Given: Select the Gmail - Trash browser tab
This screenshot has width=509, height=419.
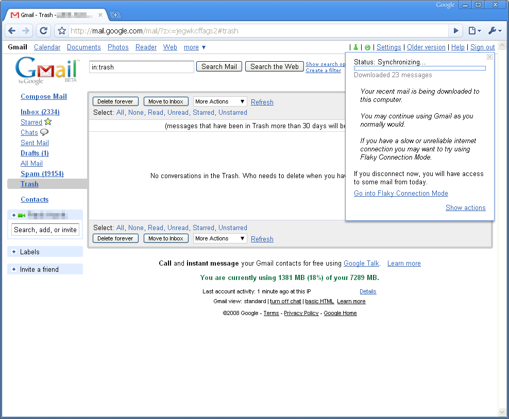Looking at the screenshot, I should tap(57, 15).
